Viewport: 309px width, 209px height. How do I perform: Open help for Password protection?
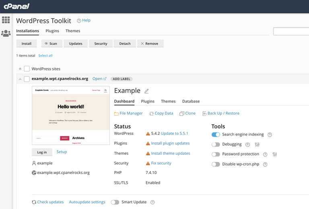pos(265,155)
